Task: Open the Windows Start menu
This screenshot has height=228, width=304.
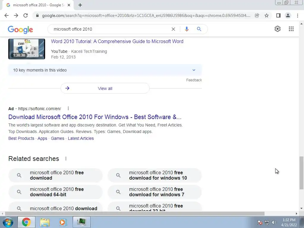Action: coord(8,222)
